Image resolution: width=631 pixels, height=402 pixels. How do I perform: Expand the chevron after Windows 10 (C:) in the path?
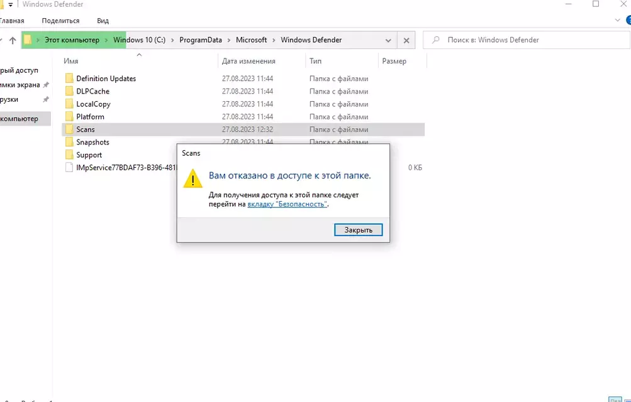(172, 40)
